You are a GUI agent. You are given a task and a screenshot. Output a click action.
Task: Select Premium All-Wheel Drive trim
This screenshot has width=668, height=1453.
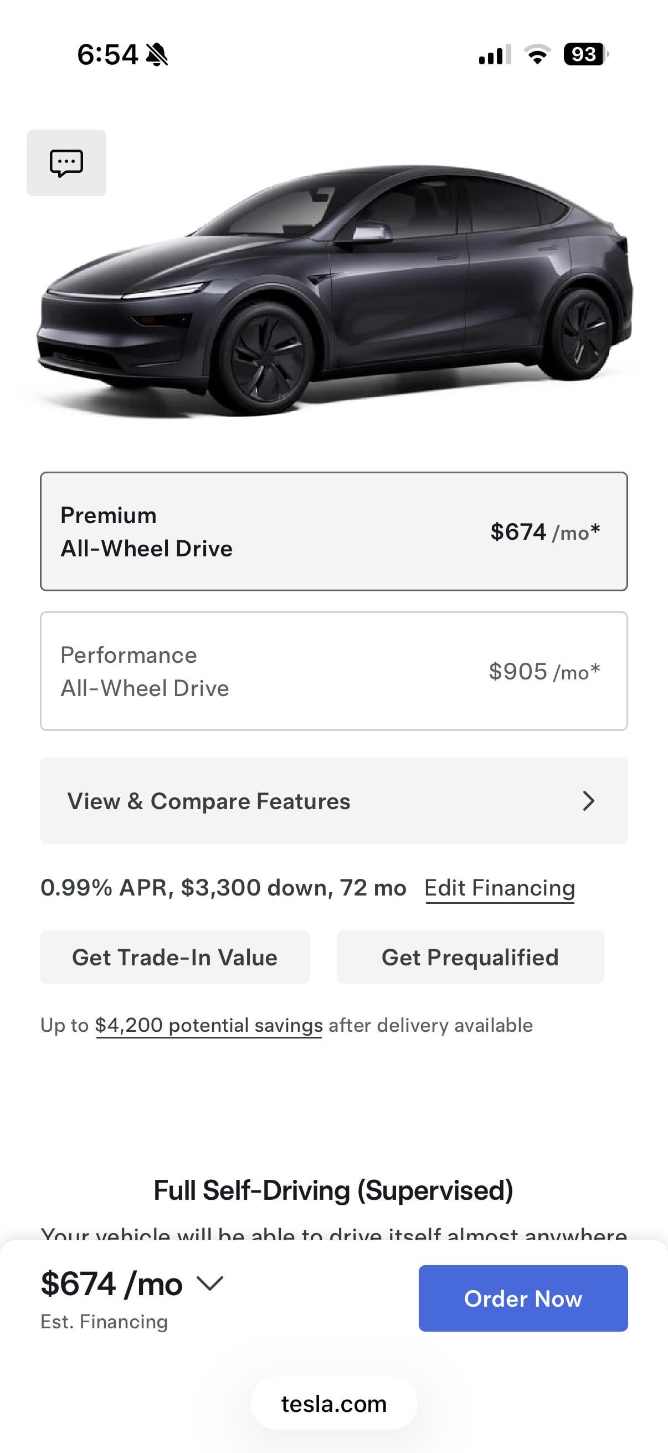click(x=333, y=531)
